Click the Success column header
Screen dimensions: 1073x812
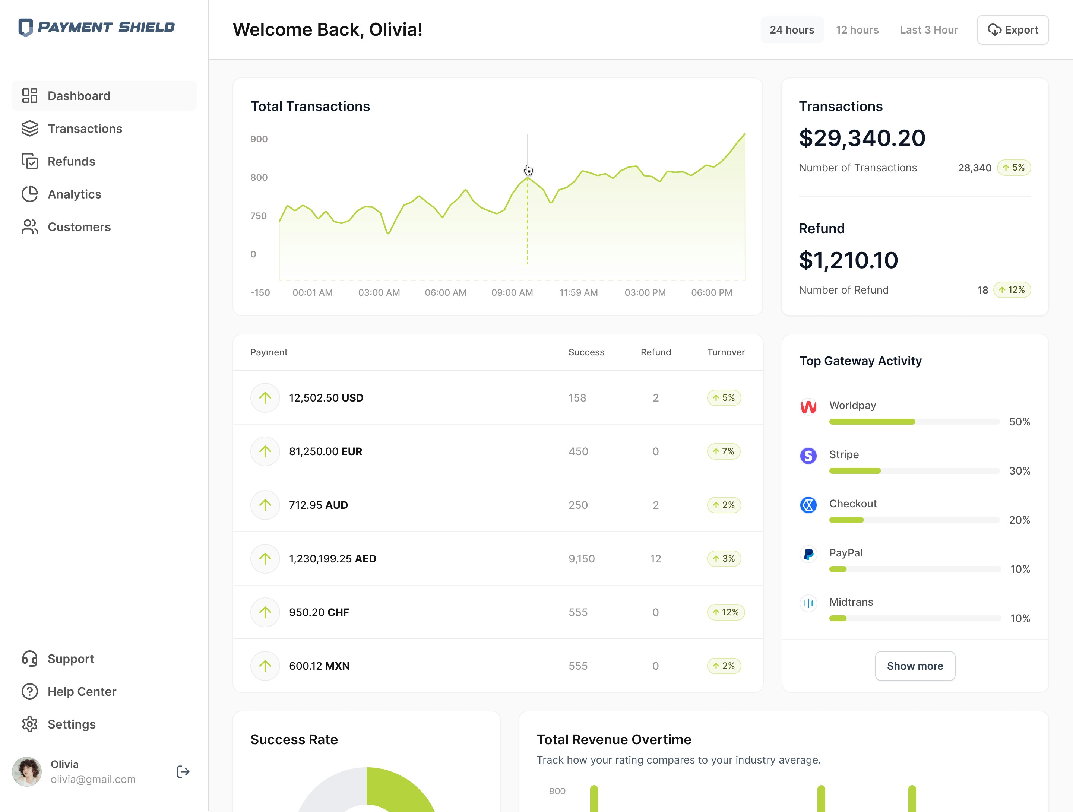coord(586,352)
